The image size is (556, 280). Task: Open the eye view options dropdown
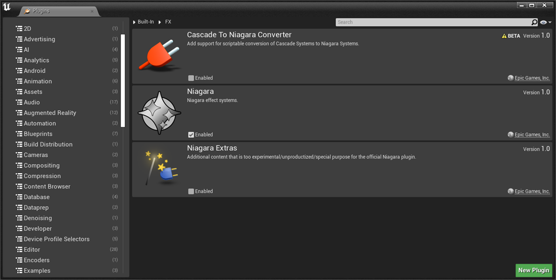pos(546,22)
